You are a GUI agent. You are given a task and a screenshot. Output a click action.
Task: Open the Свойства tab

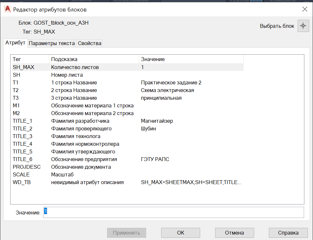90,43
